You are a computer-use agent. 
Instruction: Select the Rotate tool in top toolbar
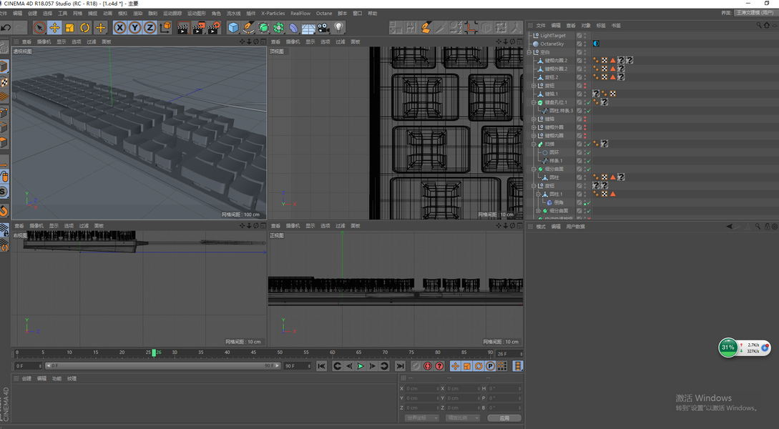pyautogui.click(x=85, y=28)
